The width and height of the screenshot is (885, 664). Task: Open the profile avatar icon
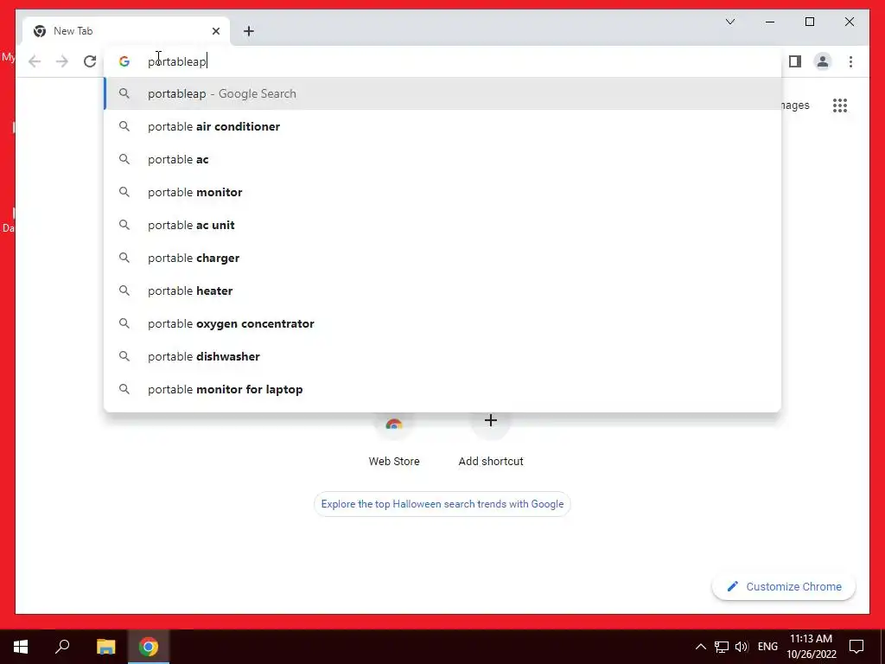coord(823,61)
